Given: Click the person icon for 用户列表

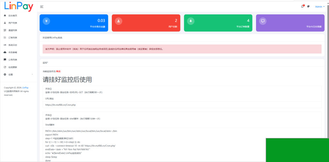Looking at the screenshot, I should [5, 23].
